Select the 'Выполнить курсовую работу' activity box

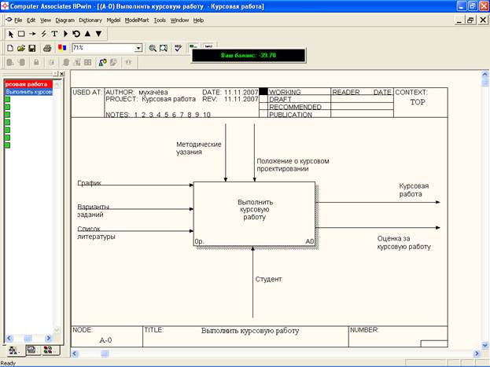coord(254,214)
